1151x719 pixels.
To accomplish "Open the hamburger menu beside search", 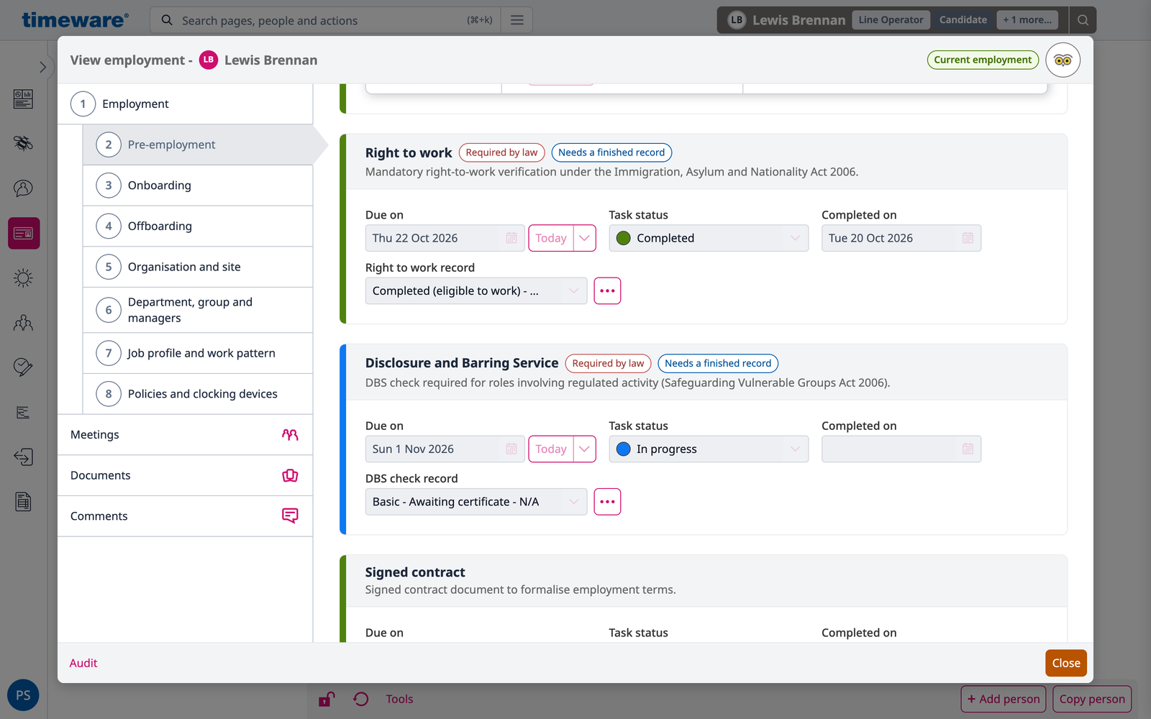I will (x=517, y=20).
